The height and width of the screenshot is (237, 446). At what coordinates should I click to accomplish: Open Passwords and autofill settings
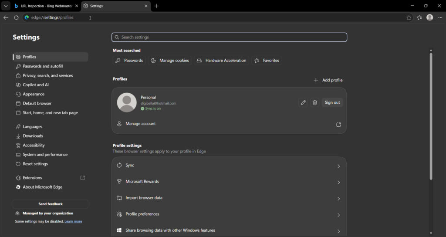tap(51, 66)
